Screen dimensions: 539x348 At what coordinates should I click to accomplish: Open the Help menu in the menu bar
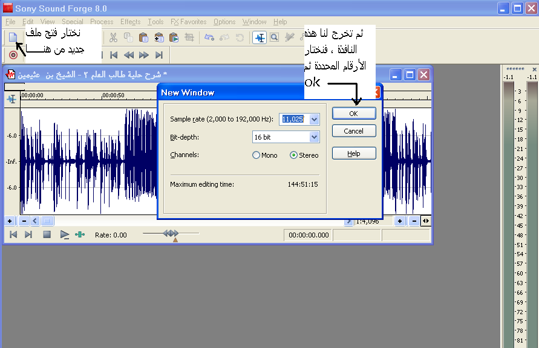pos(280,22)
